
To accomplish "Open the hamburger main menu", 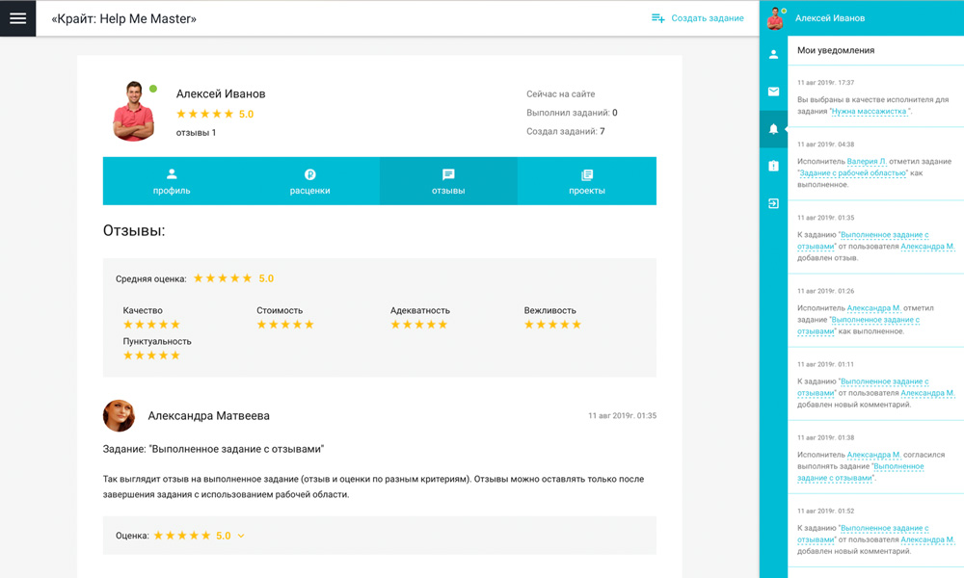I will coord(17,18).
